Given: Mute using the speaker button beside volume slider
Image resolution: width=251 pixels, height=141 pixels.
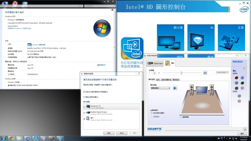Looking at the screenshot, I should tap(205, 73).
